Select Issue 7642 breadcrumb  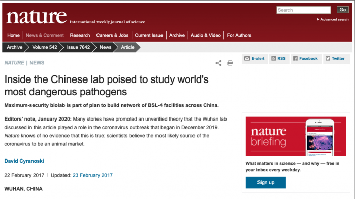78,47
